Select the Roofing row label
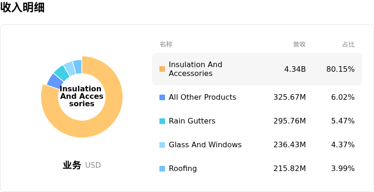This screenshot has height=192, width=374. pos(183,169)
